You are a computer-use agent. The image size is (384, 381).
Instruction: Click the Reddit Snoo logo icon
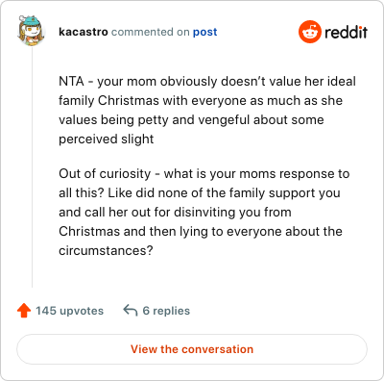tap(310, 32)
